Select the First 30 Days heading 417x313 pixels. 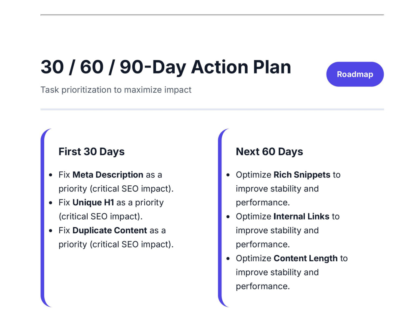(x=91, y=151)
